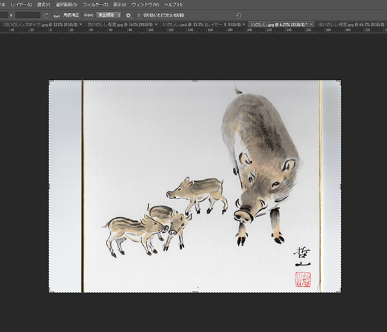
Task: Click the crop rotate/clear circular arrow icon
Action: (x=46, y=15)
